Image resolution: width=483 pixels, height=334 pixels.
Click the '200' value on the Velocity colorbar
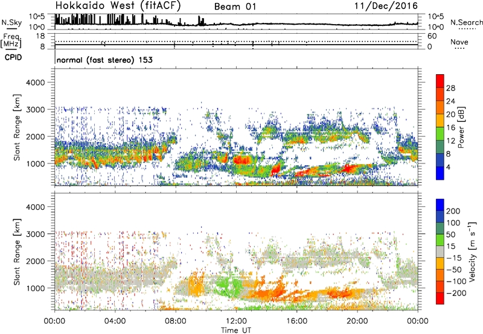(453, 211)
